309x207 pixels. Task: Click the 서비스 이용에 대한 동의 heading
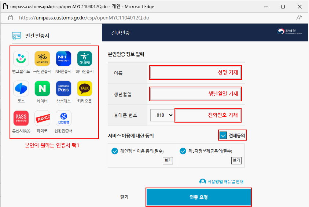[x=131, y=136]
